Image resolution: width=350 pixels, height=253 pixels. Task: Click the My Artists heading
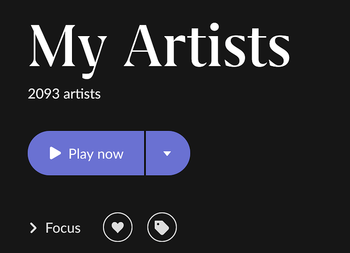click(159, 50)
